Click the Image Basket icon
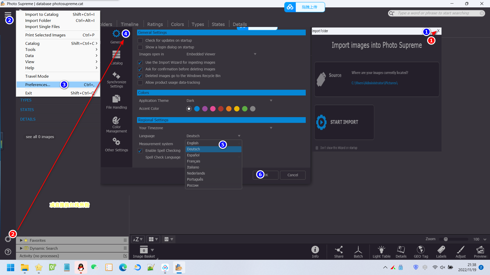Viewport: 490px width, 275px height. tap(144, 250)
